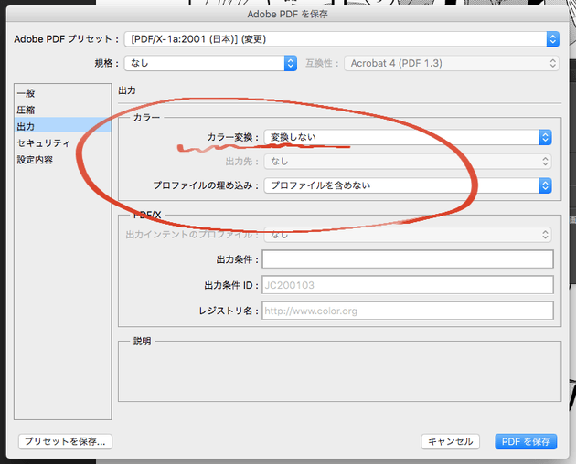
Task: Open the 規格 dropdown set to なし
Action: click(x=210, y=63)
